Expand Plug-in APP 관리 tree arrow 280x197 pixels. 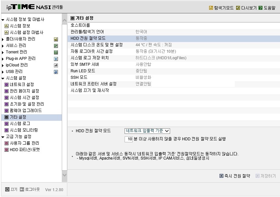pos(3,59)
